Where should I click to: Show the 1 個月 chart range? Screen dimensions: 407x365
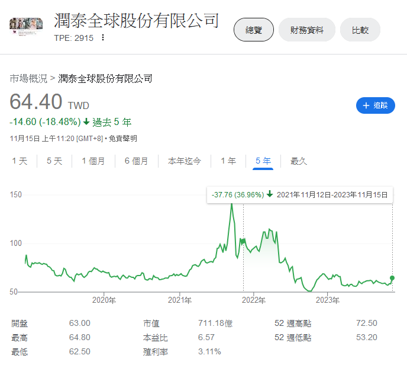click(x=93, y=161)
